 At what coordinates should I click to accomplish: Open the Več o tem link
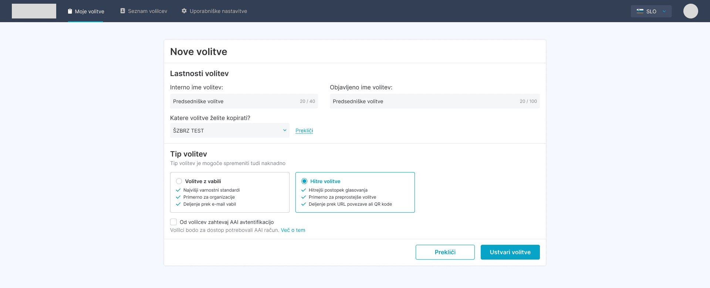point(293,230)
